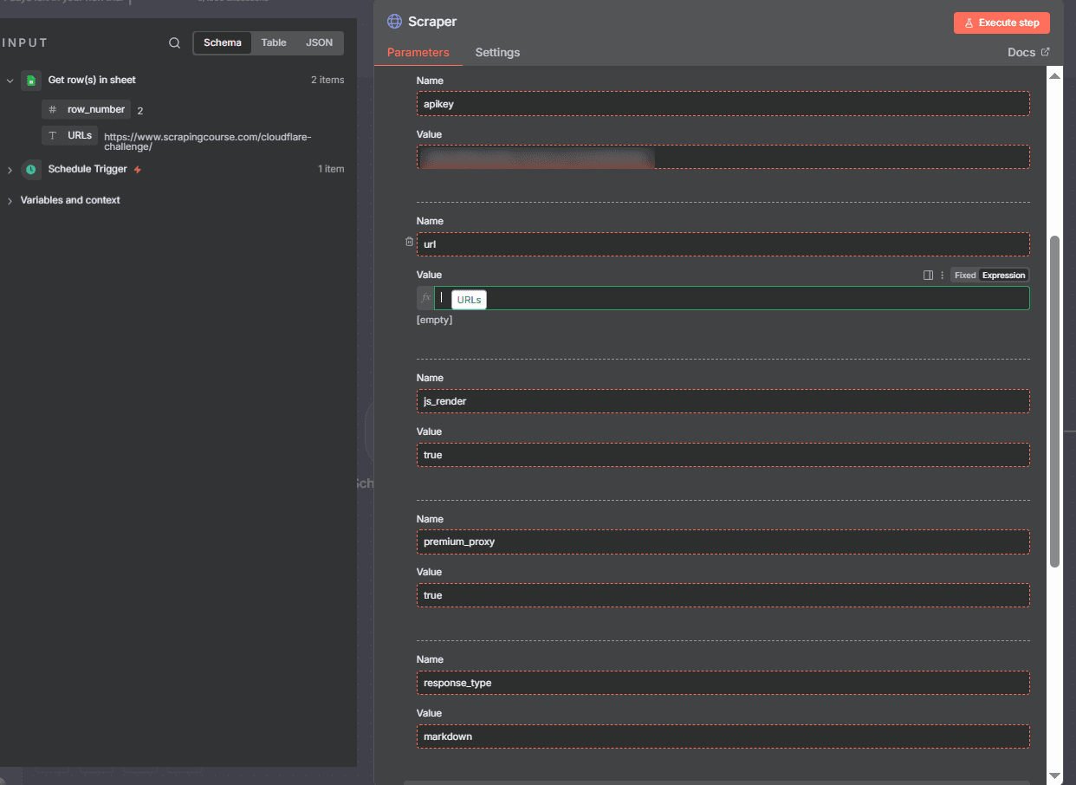Viewport: 1076px width, 785px height.
Task: Open the Settings tab
Action: click(497, 53)
